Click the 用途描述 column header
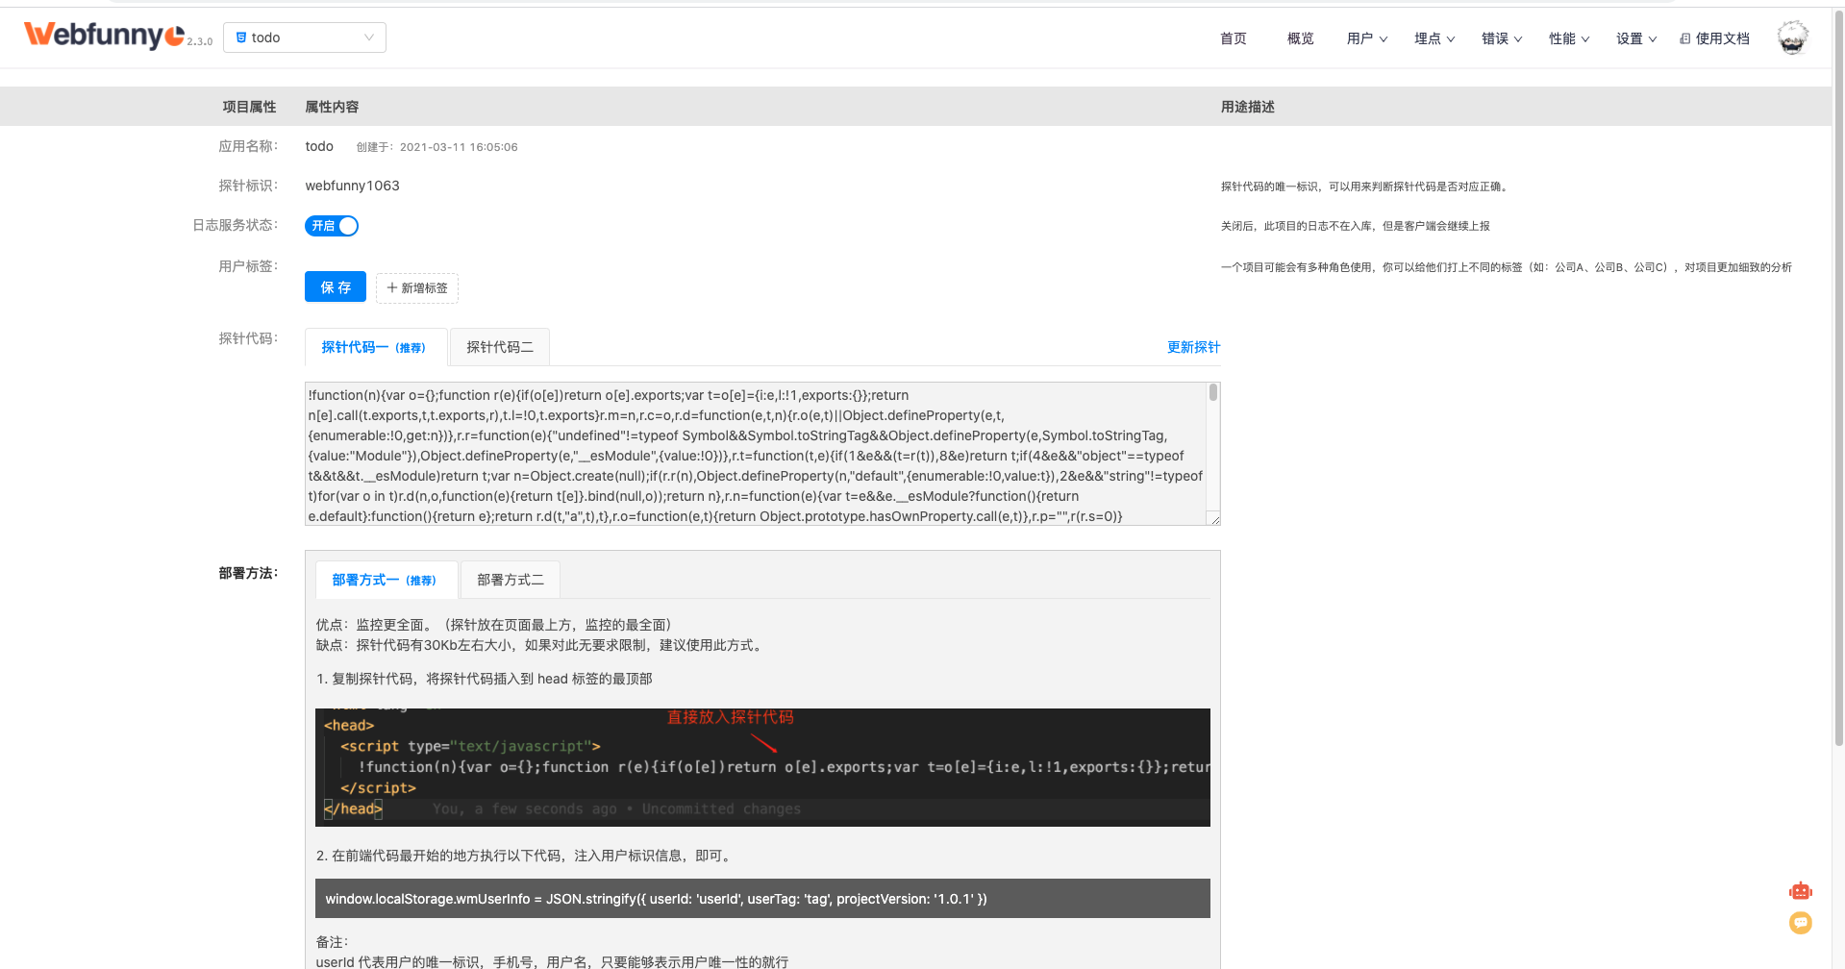The height and width of the screenshot is (969, 1845). pos(1248,107)
